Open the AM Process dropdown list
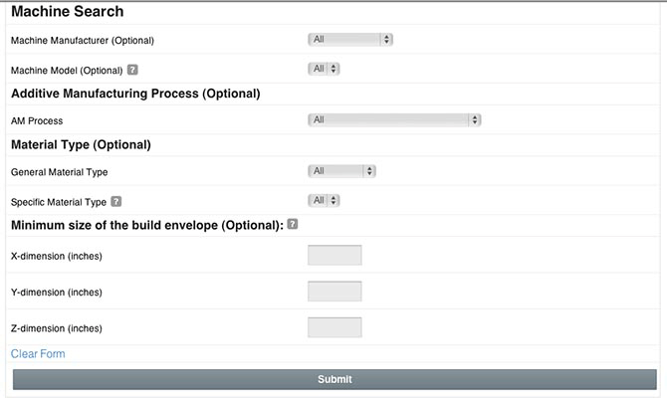 (394, 120)
